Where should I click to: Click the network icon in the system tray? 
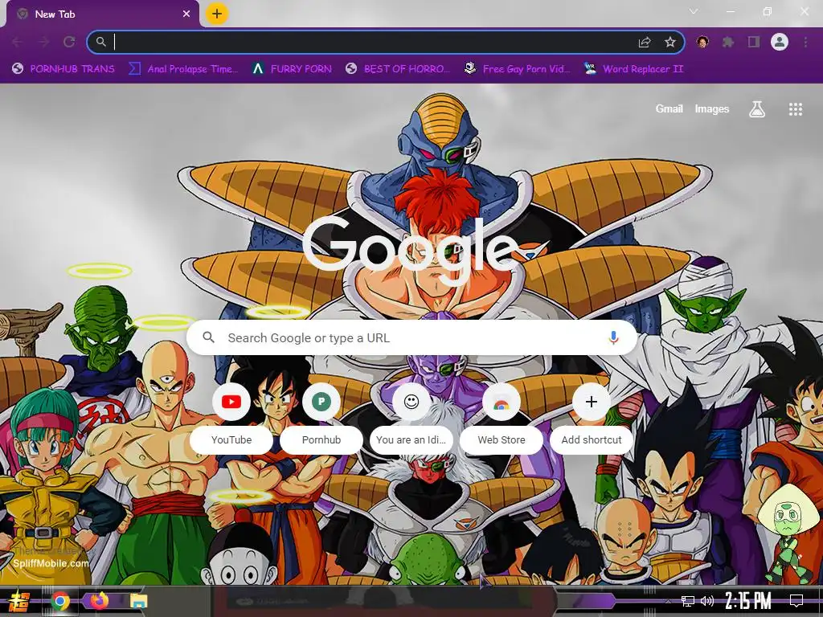688,601
